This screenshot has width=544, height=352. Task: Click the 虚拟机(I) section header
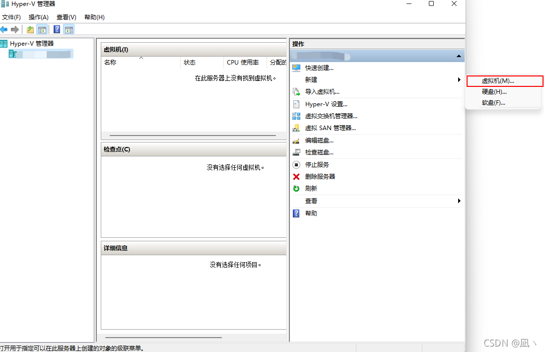point(194,50)
